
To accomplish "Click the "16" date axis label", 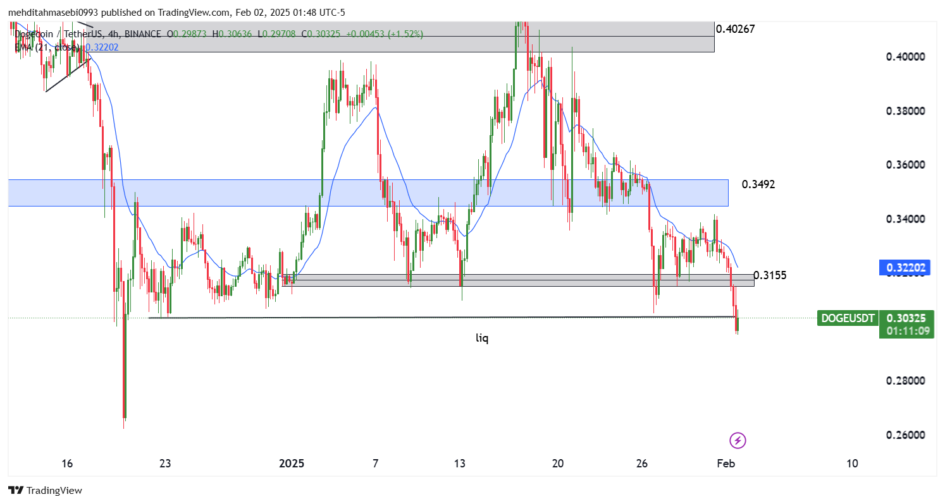I will (x=67, y=464).
